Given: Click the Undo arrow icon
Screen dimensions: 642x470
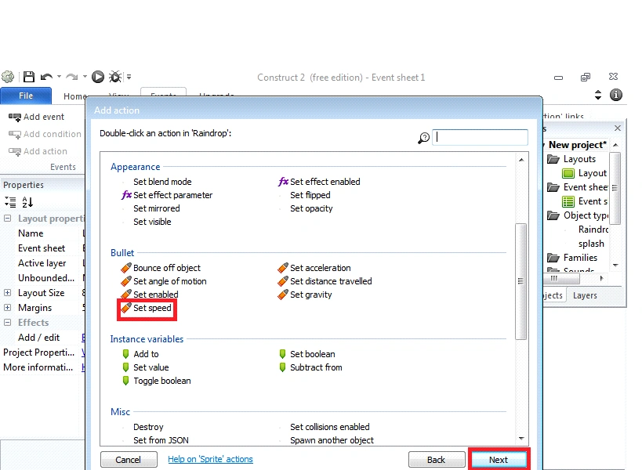Looking at the screenshot, I should (x=46, y=77).
